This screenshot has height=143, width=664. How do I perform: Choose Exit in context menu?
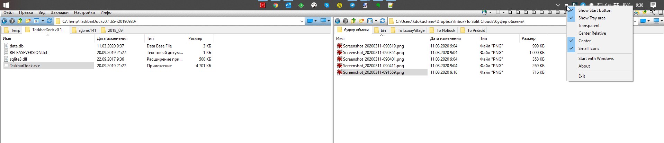tap(600, 76)
